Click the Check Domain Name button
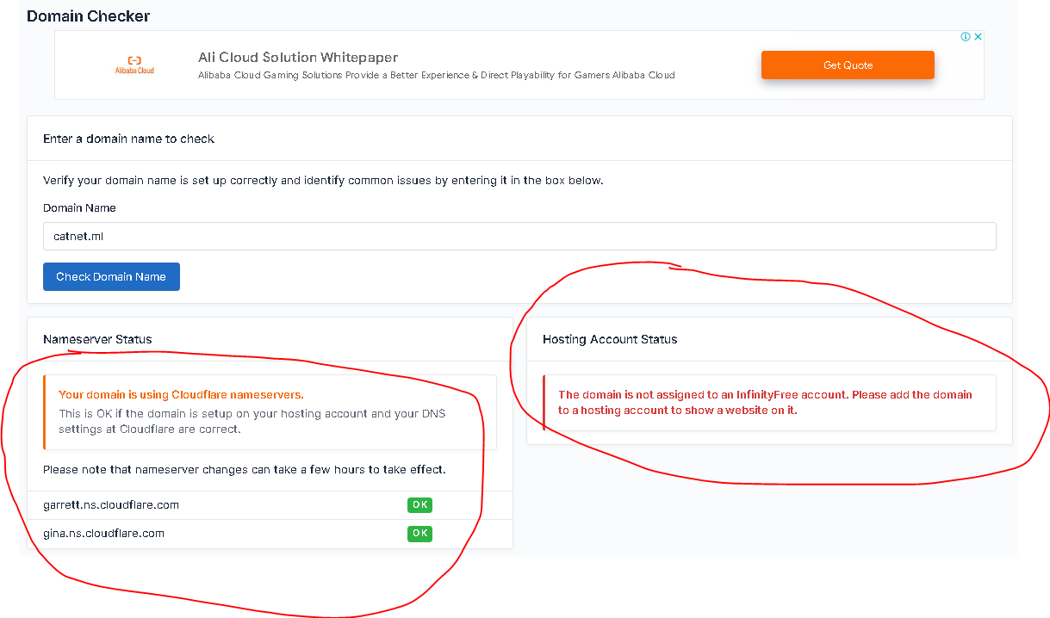 point(111,277)
